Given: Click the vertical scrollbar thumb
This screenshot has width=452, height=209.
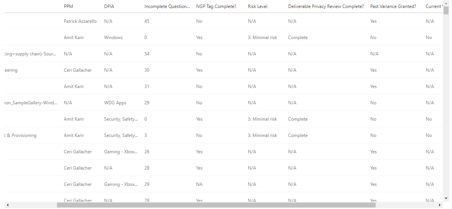Looking at the screenshot, I should 446,10.
